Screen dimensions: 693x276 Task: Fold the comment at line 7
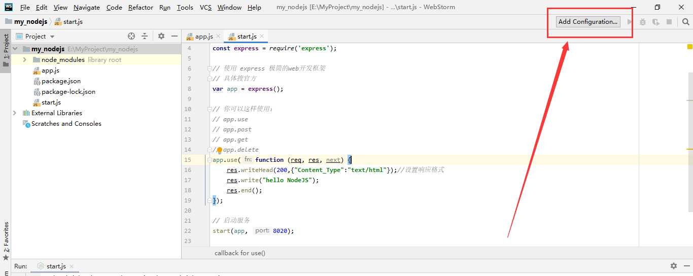(x=209, y=79)
